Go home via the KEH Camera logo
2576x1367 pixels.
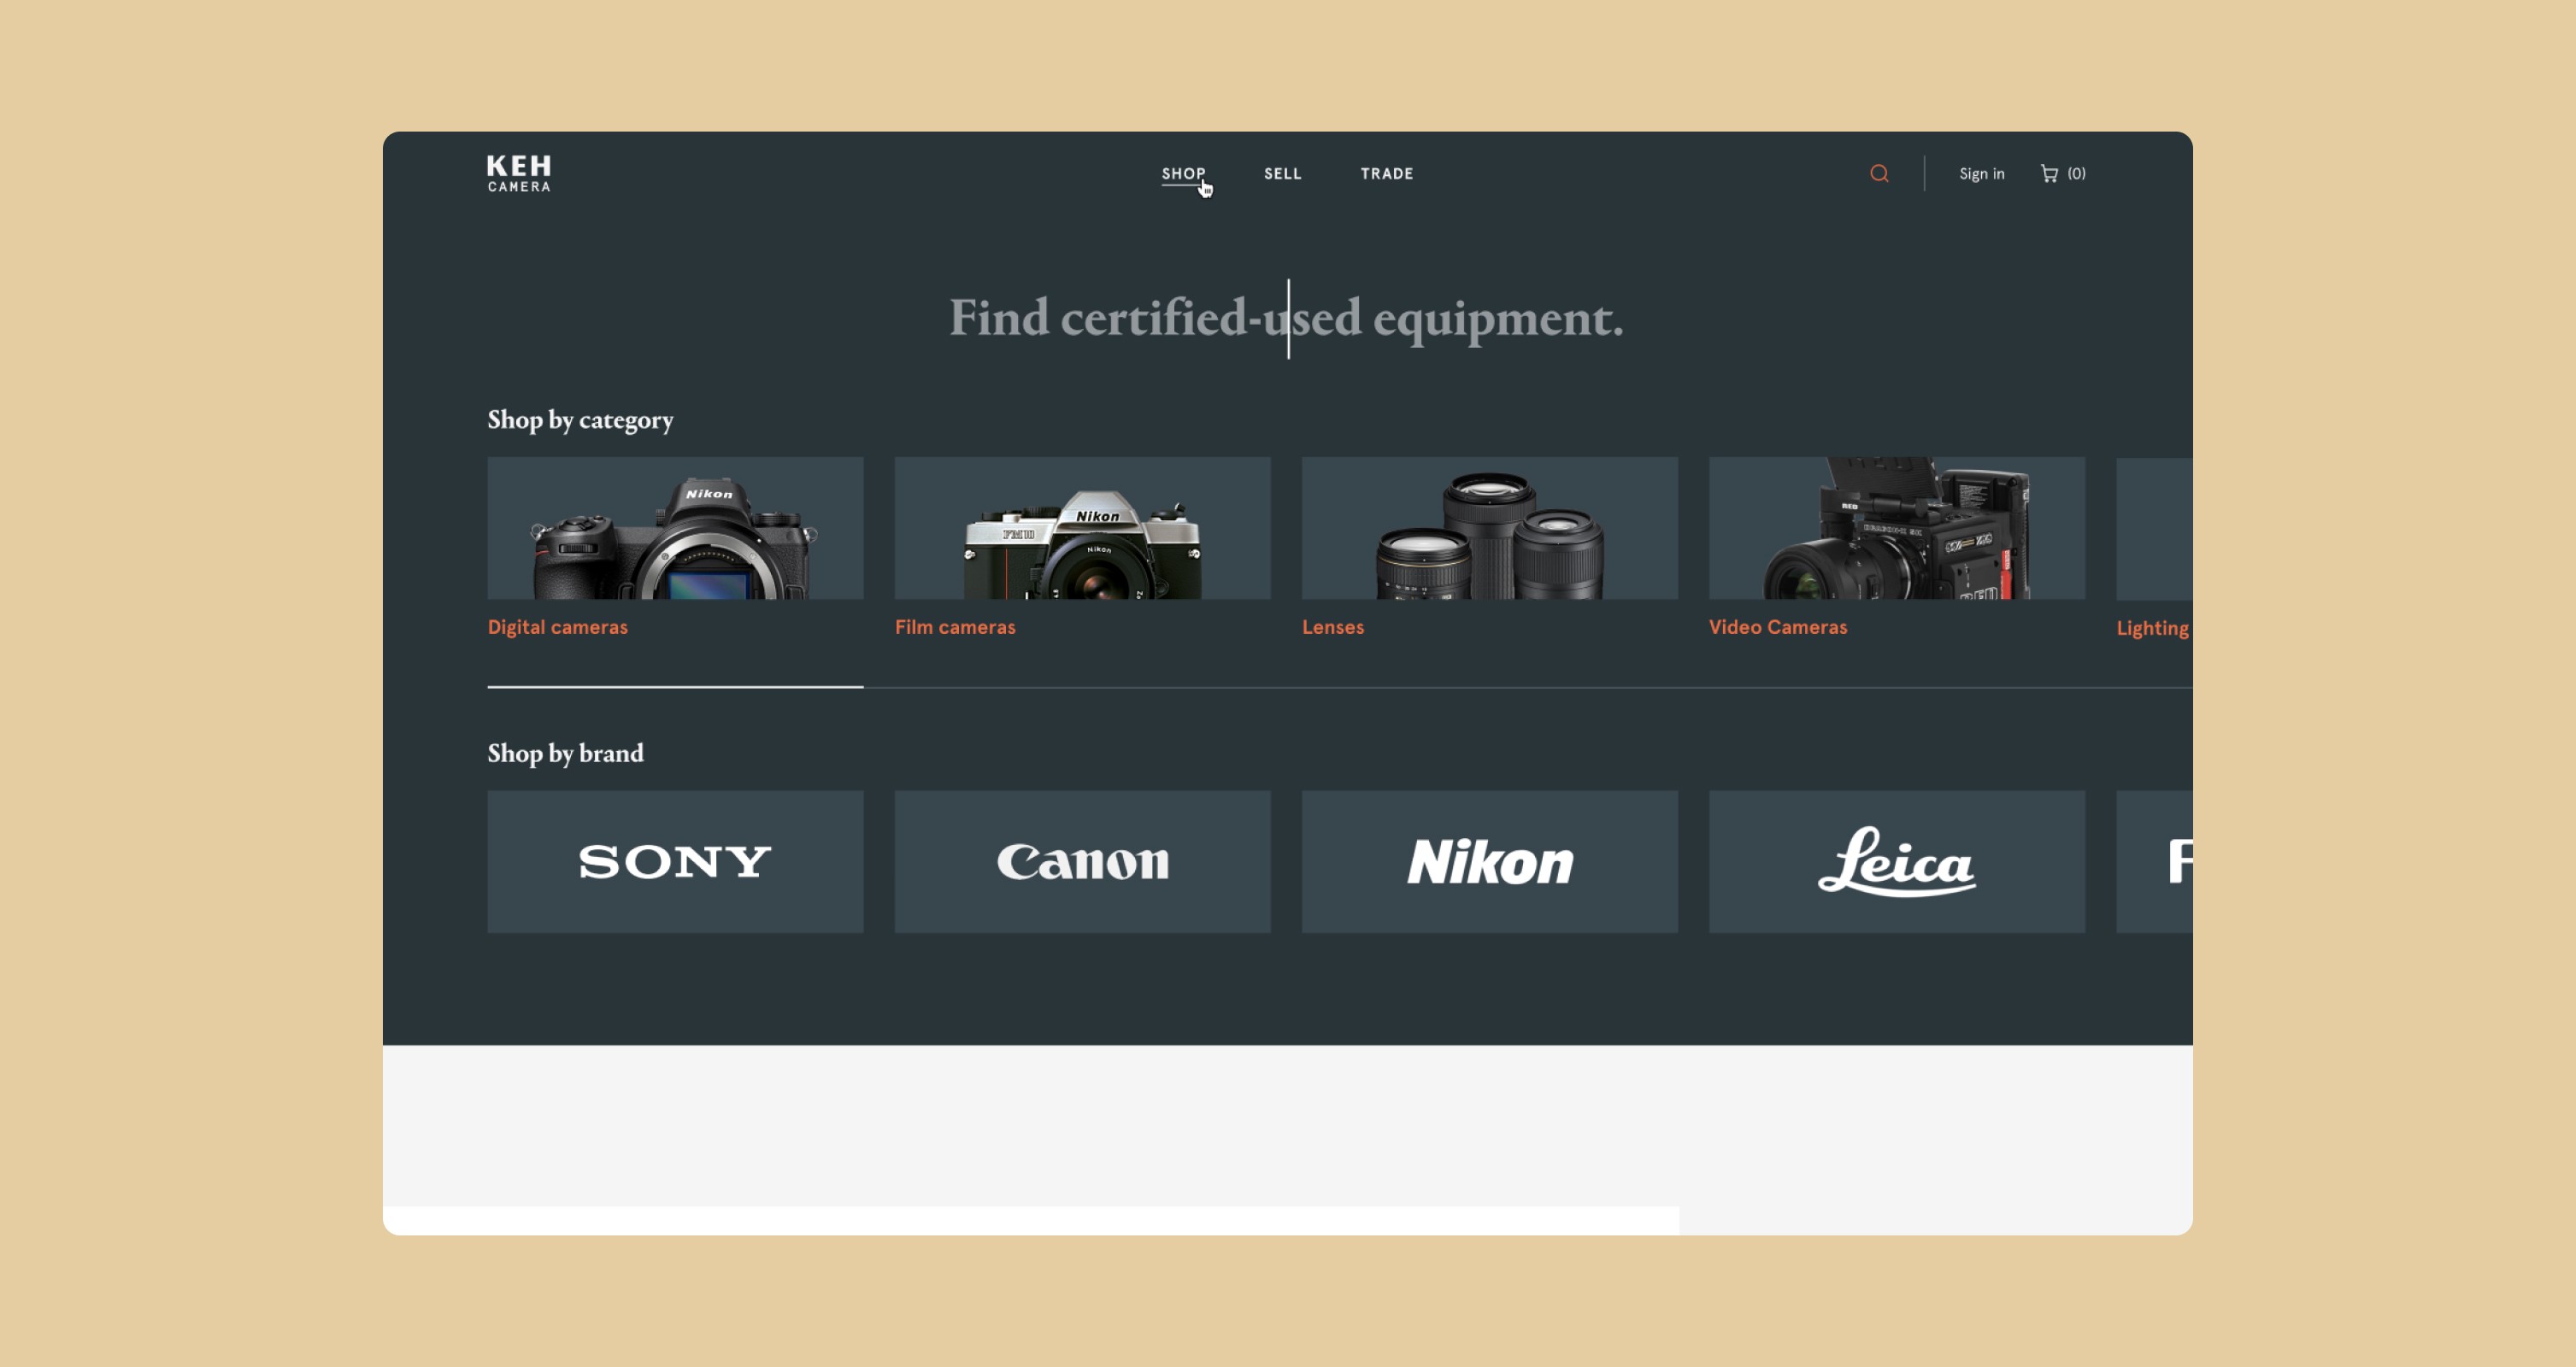[519, 173]
